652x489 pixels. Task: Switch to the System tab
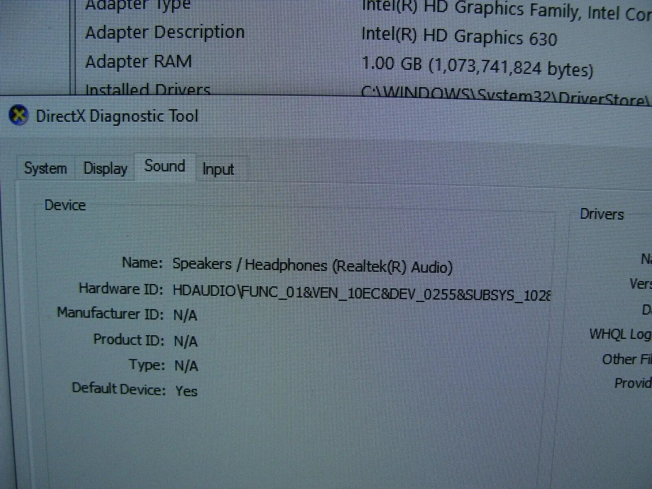(45, 168)
